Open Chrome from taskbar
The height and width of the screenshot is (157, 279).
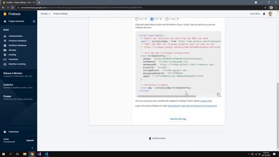coord(32,154)
